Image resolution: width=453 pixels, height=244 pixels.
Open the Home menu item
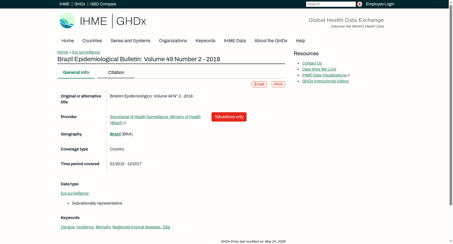point(68,41)
